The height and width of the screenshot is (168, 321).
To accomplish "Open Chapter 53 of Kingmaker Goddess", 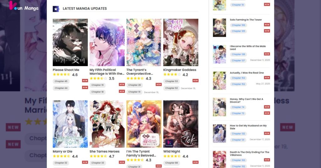I will [x=171, y=81].
